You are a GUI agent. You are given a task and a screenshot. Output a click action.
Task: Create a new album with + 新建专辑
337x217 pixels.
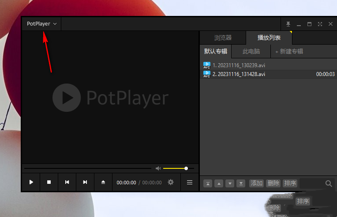click(289, 51)
